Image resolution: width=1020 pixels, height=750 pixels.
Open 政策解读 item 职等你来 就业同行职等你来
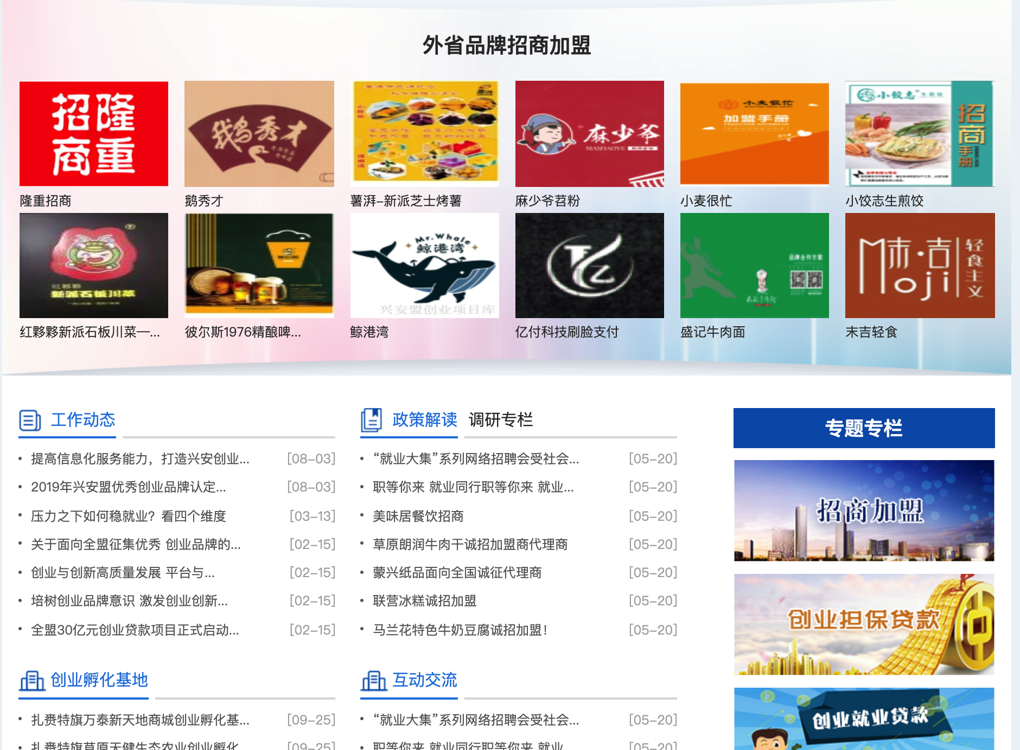[473, 487]
